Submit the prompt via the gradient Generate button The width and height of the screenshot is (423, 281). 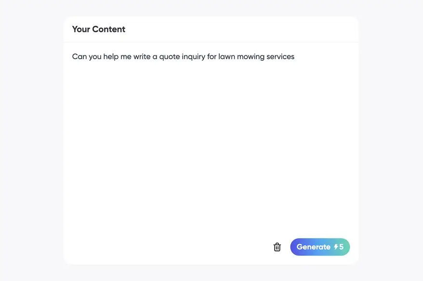(320, 247)
